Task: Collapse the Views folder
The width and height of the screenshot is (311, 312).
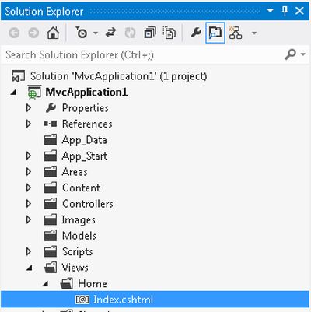Action: tap(30, 268)
